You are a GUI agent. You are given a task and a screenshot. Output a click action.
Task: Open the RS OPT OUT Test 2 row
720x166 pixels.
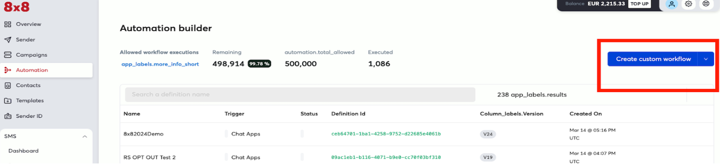(149, 157)
